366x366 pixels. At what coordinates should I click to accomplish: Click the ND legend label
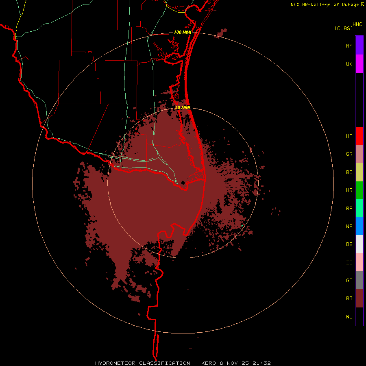point(349,317)
